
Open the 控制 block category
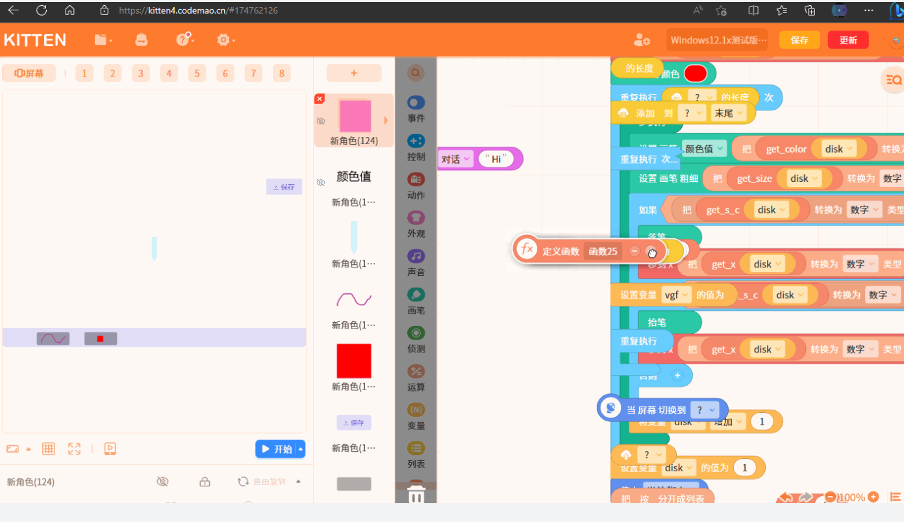click(416, 147)
